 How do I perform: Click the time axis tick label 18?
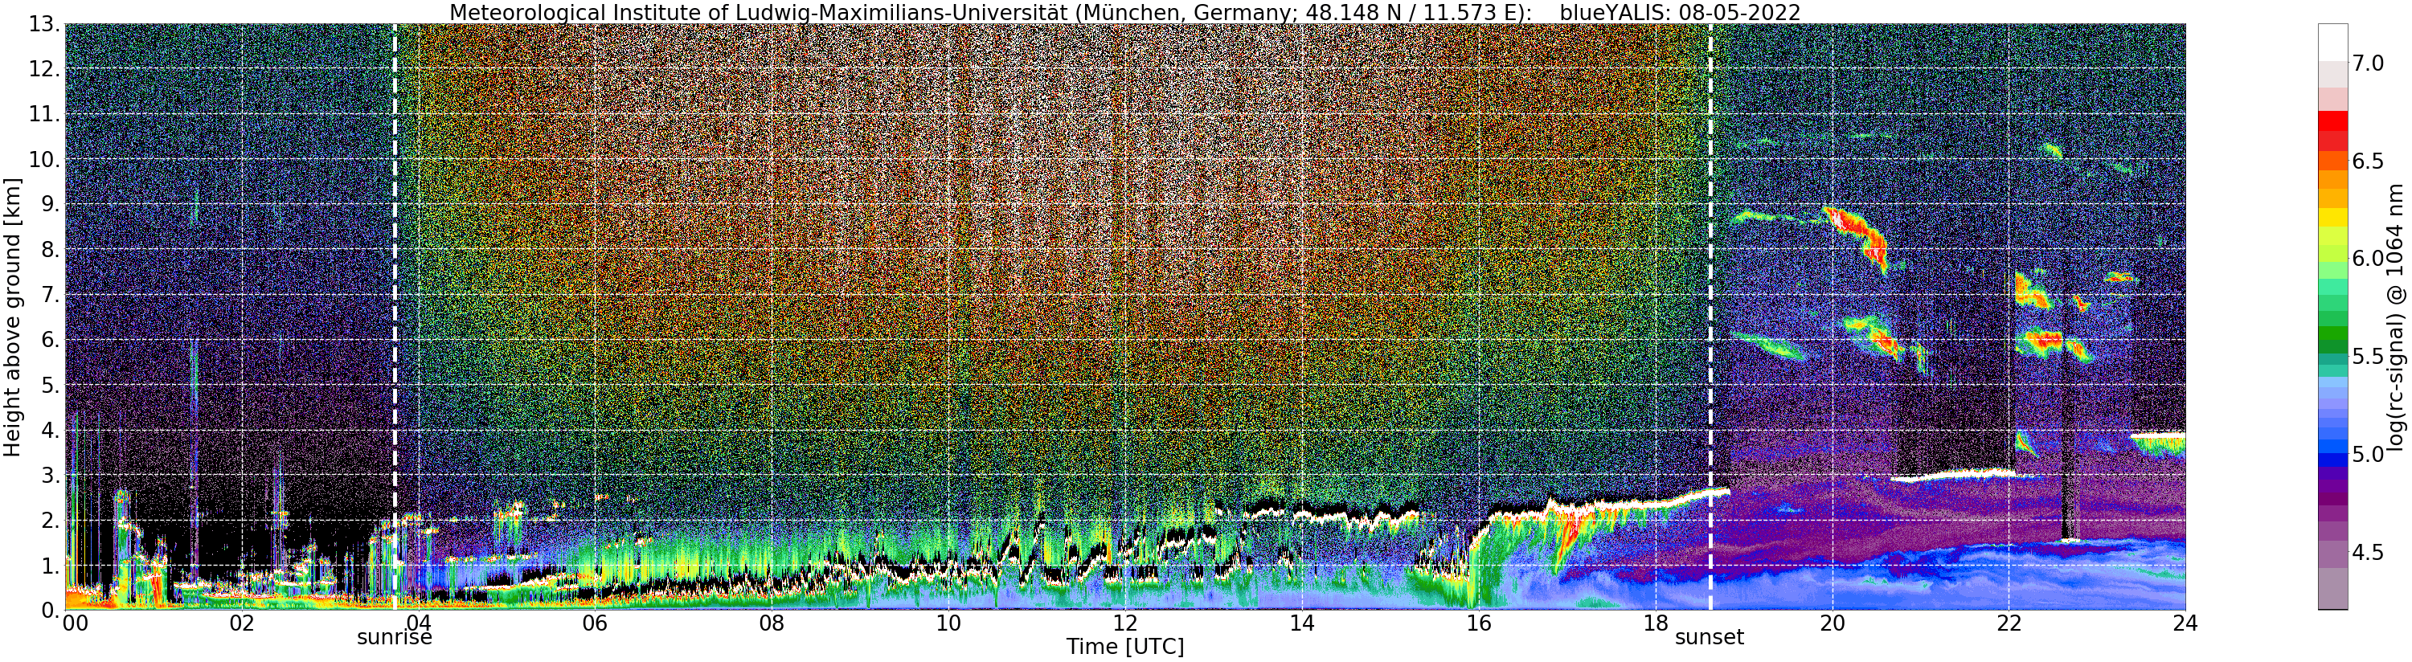tap(1656, 623)
